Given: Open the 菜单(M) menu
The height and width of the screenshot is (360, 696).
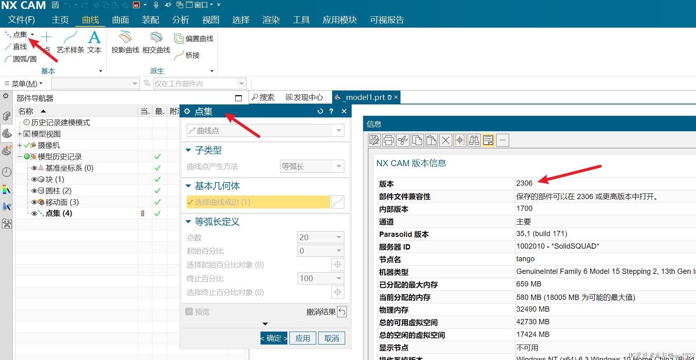Looking at the screenshot, I should pos(24,84).
